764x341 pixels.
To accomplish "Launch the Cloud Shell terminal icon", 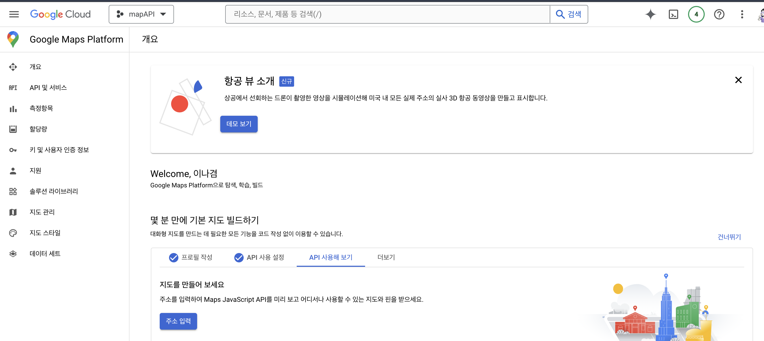I will 673,14.
